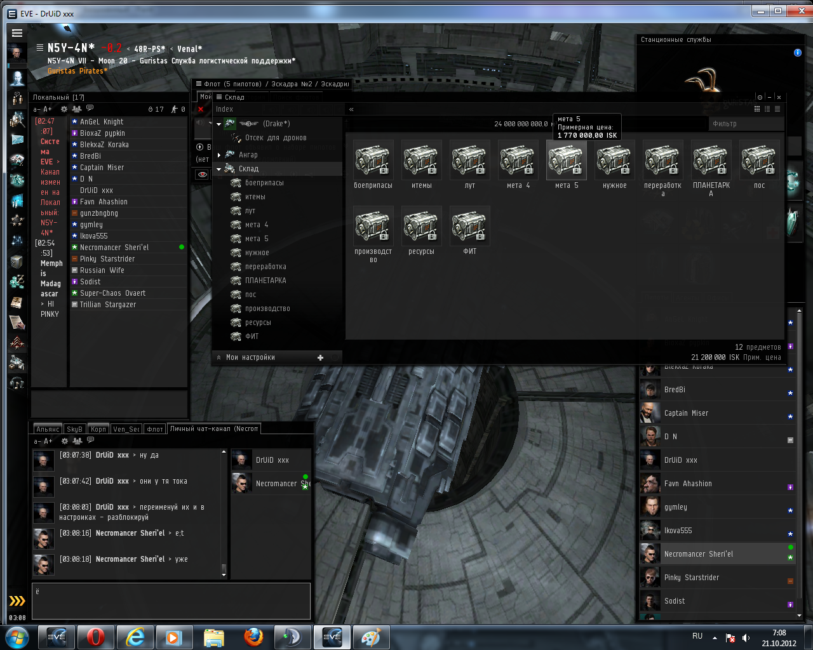Open the assets cube icon in Neocom
Image resolution: width=813 pixels, height=650 pixels.
[17, 262]
